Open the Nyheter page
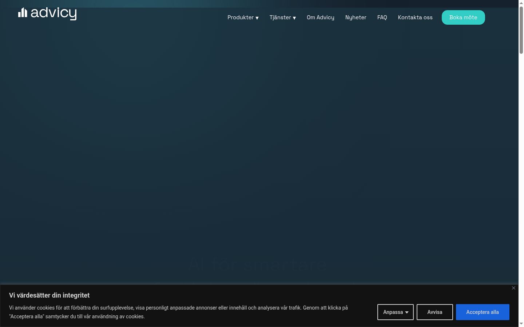Screen dimensions: 524x327 (356, 17)
